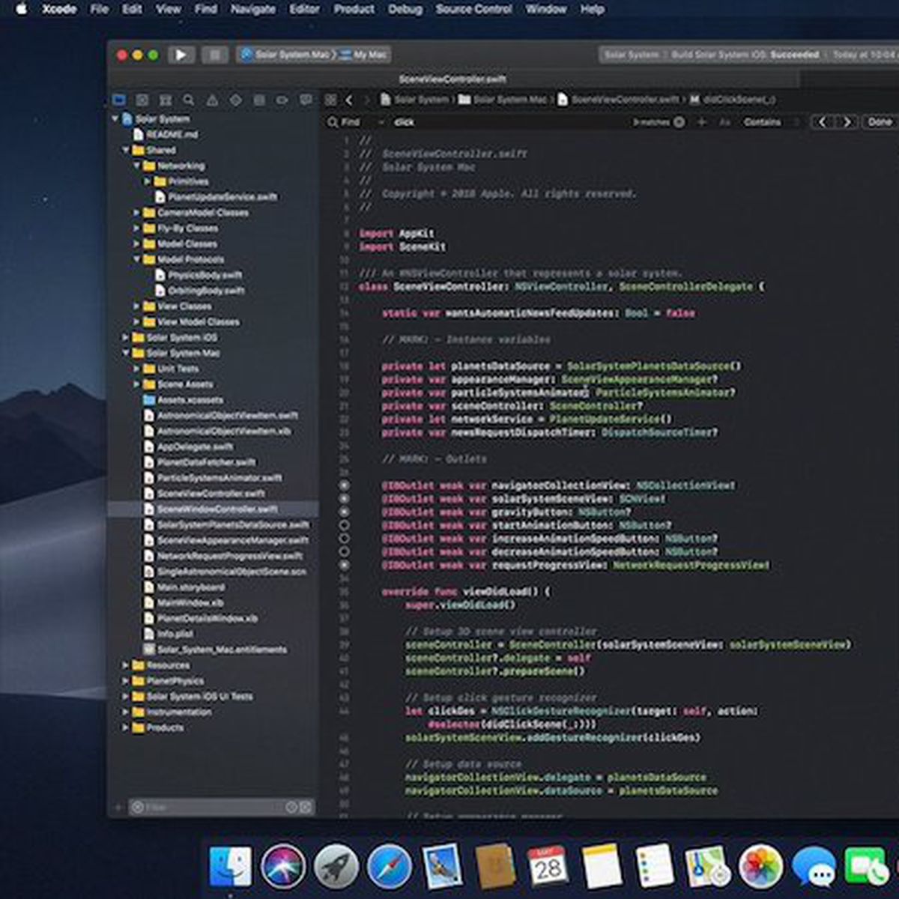Open the Product menu
The width and height of the screenshot is (899, 899).
[354, 9]
